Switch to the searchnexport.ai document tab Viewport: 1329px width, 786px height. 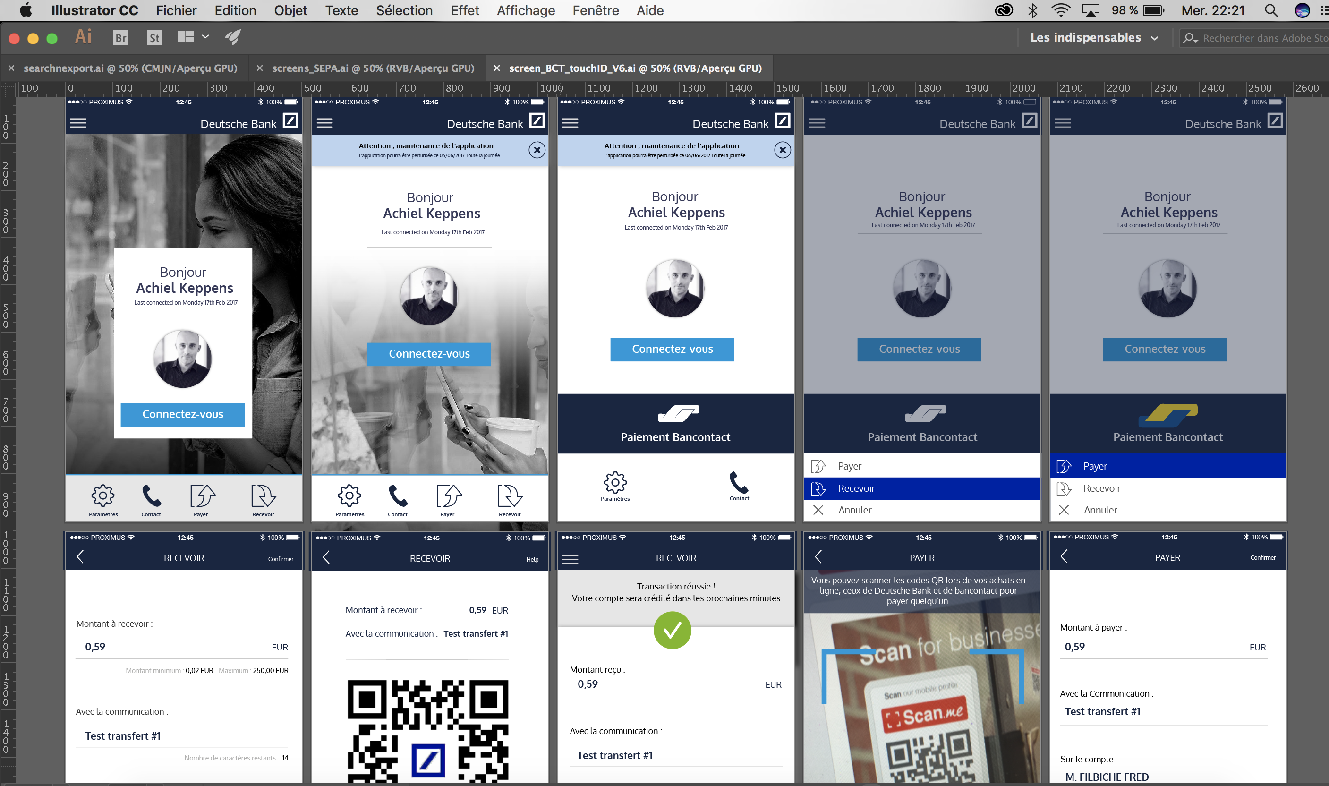pos(130,68)
